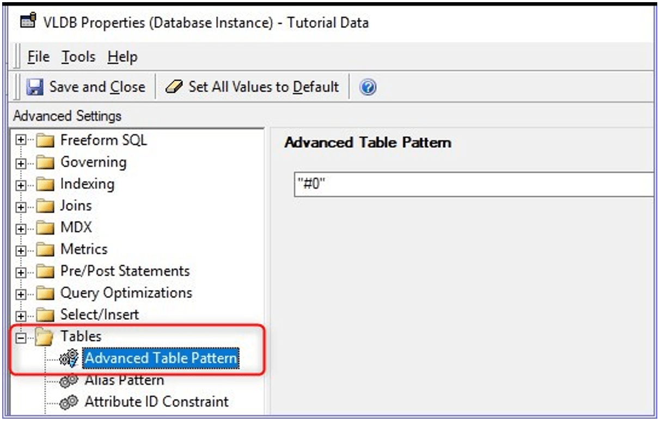Collapse the Tables folder node
Screen dimensions: 660x422
21,337
